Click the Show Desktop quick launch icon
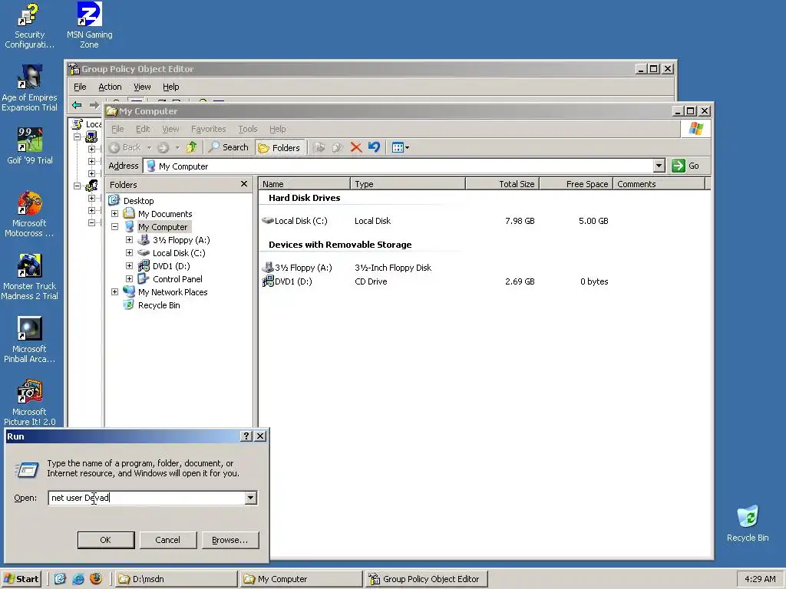The height and width of the screenshot is (589, 786). [x=60, y=579]
